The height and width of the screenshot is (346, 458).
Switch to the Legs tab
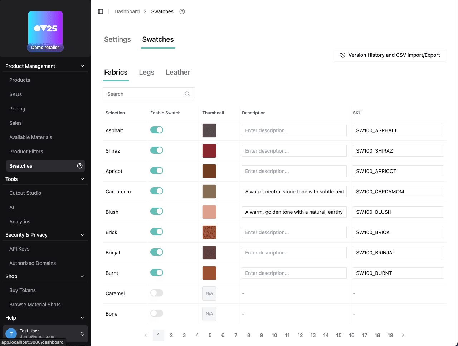pyautogui.click(x=147, y=72)
